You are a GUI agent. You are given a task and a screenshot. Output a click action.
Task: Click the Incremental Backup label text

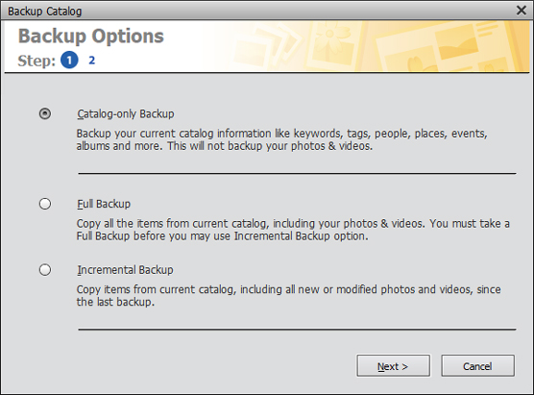(x=125, y=270)
